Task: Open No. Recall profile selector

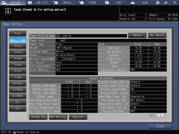Action: [157, 35]
